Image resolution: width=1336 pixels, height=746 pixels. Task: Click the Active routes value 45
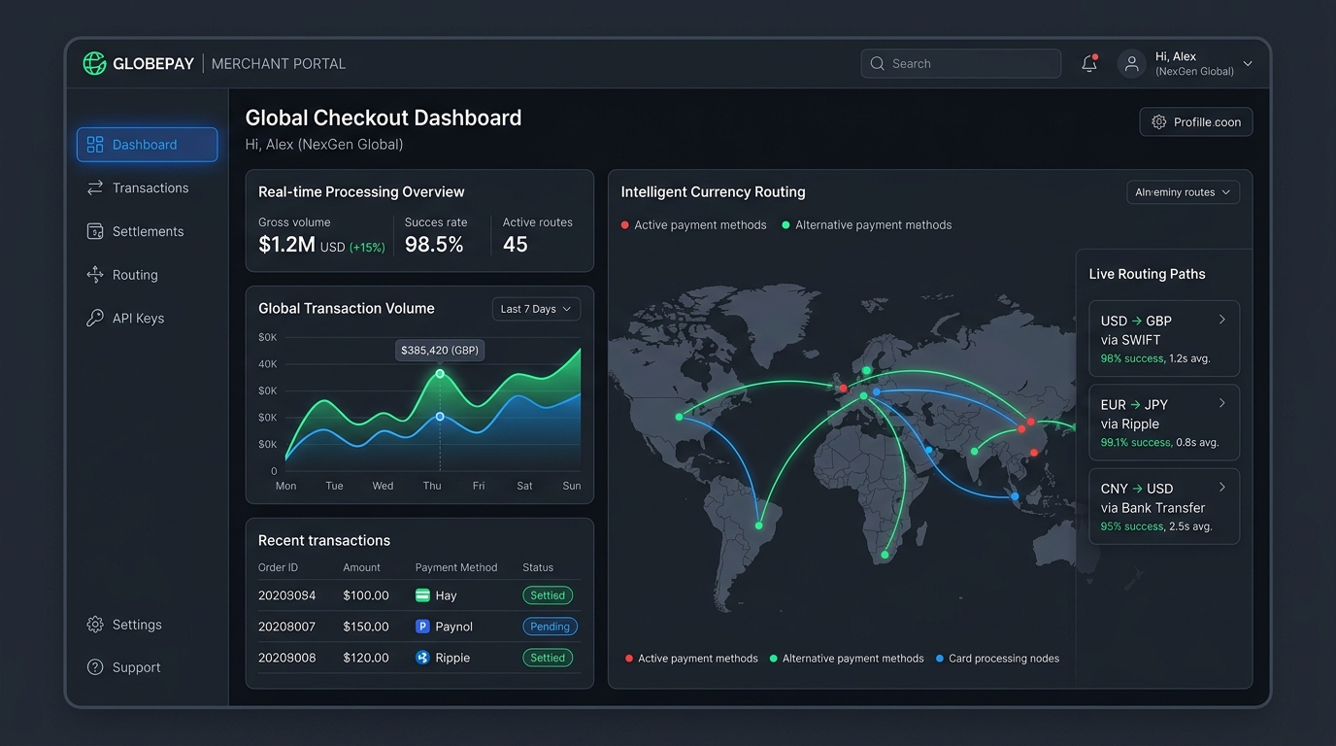pyautogui.click(x=516, y=245)
